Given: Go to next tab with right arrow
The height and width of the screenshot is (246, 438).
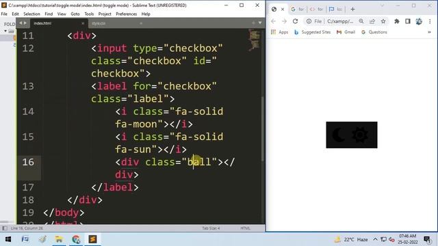Looking at the screenshot, I should (25, 23).
